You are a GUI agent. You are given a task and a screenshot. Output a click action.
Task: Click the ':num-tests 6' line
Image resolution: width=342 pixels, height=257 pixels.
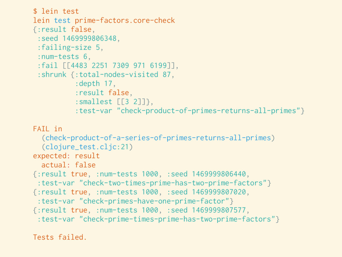pyautogui.click(x=64, y=57)
